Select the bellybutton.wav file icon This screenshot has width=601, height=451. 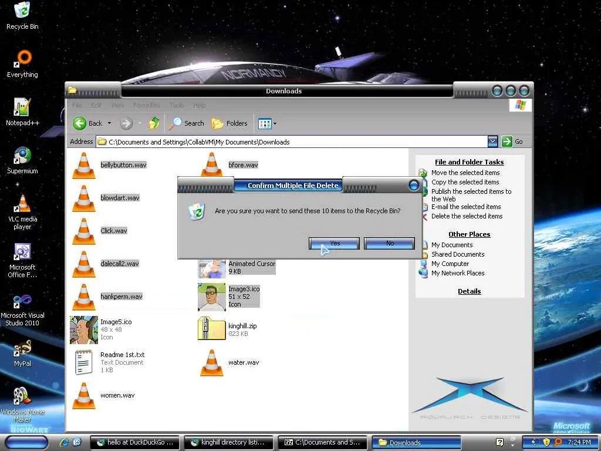click(x=84, y=165)
